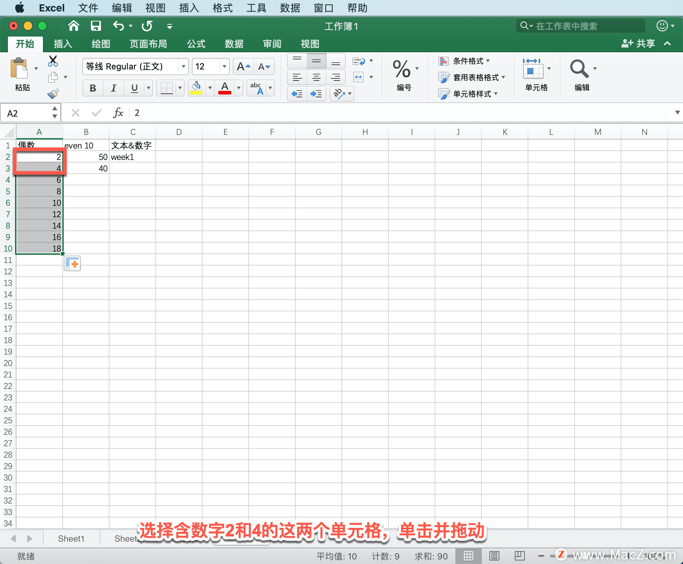
Task: Align text to top
Action: [297, 61]
